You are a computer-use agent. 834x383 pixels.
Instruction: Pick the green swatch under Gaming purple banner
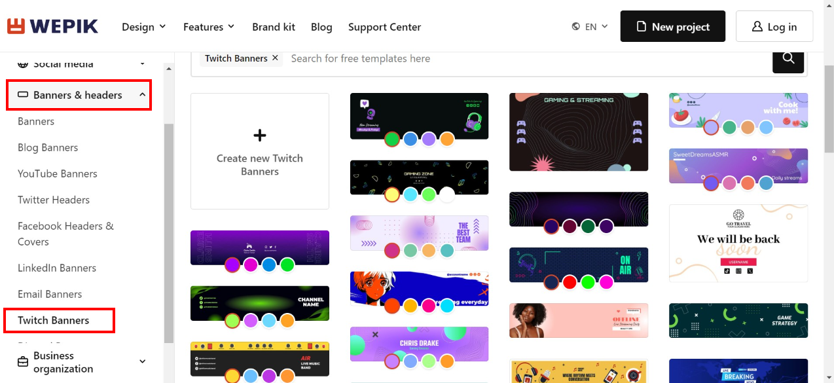click(287, 265)
